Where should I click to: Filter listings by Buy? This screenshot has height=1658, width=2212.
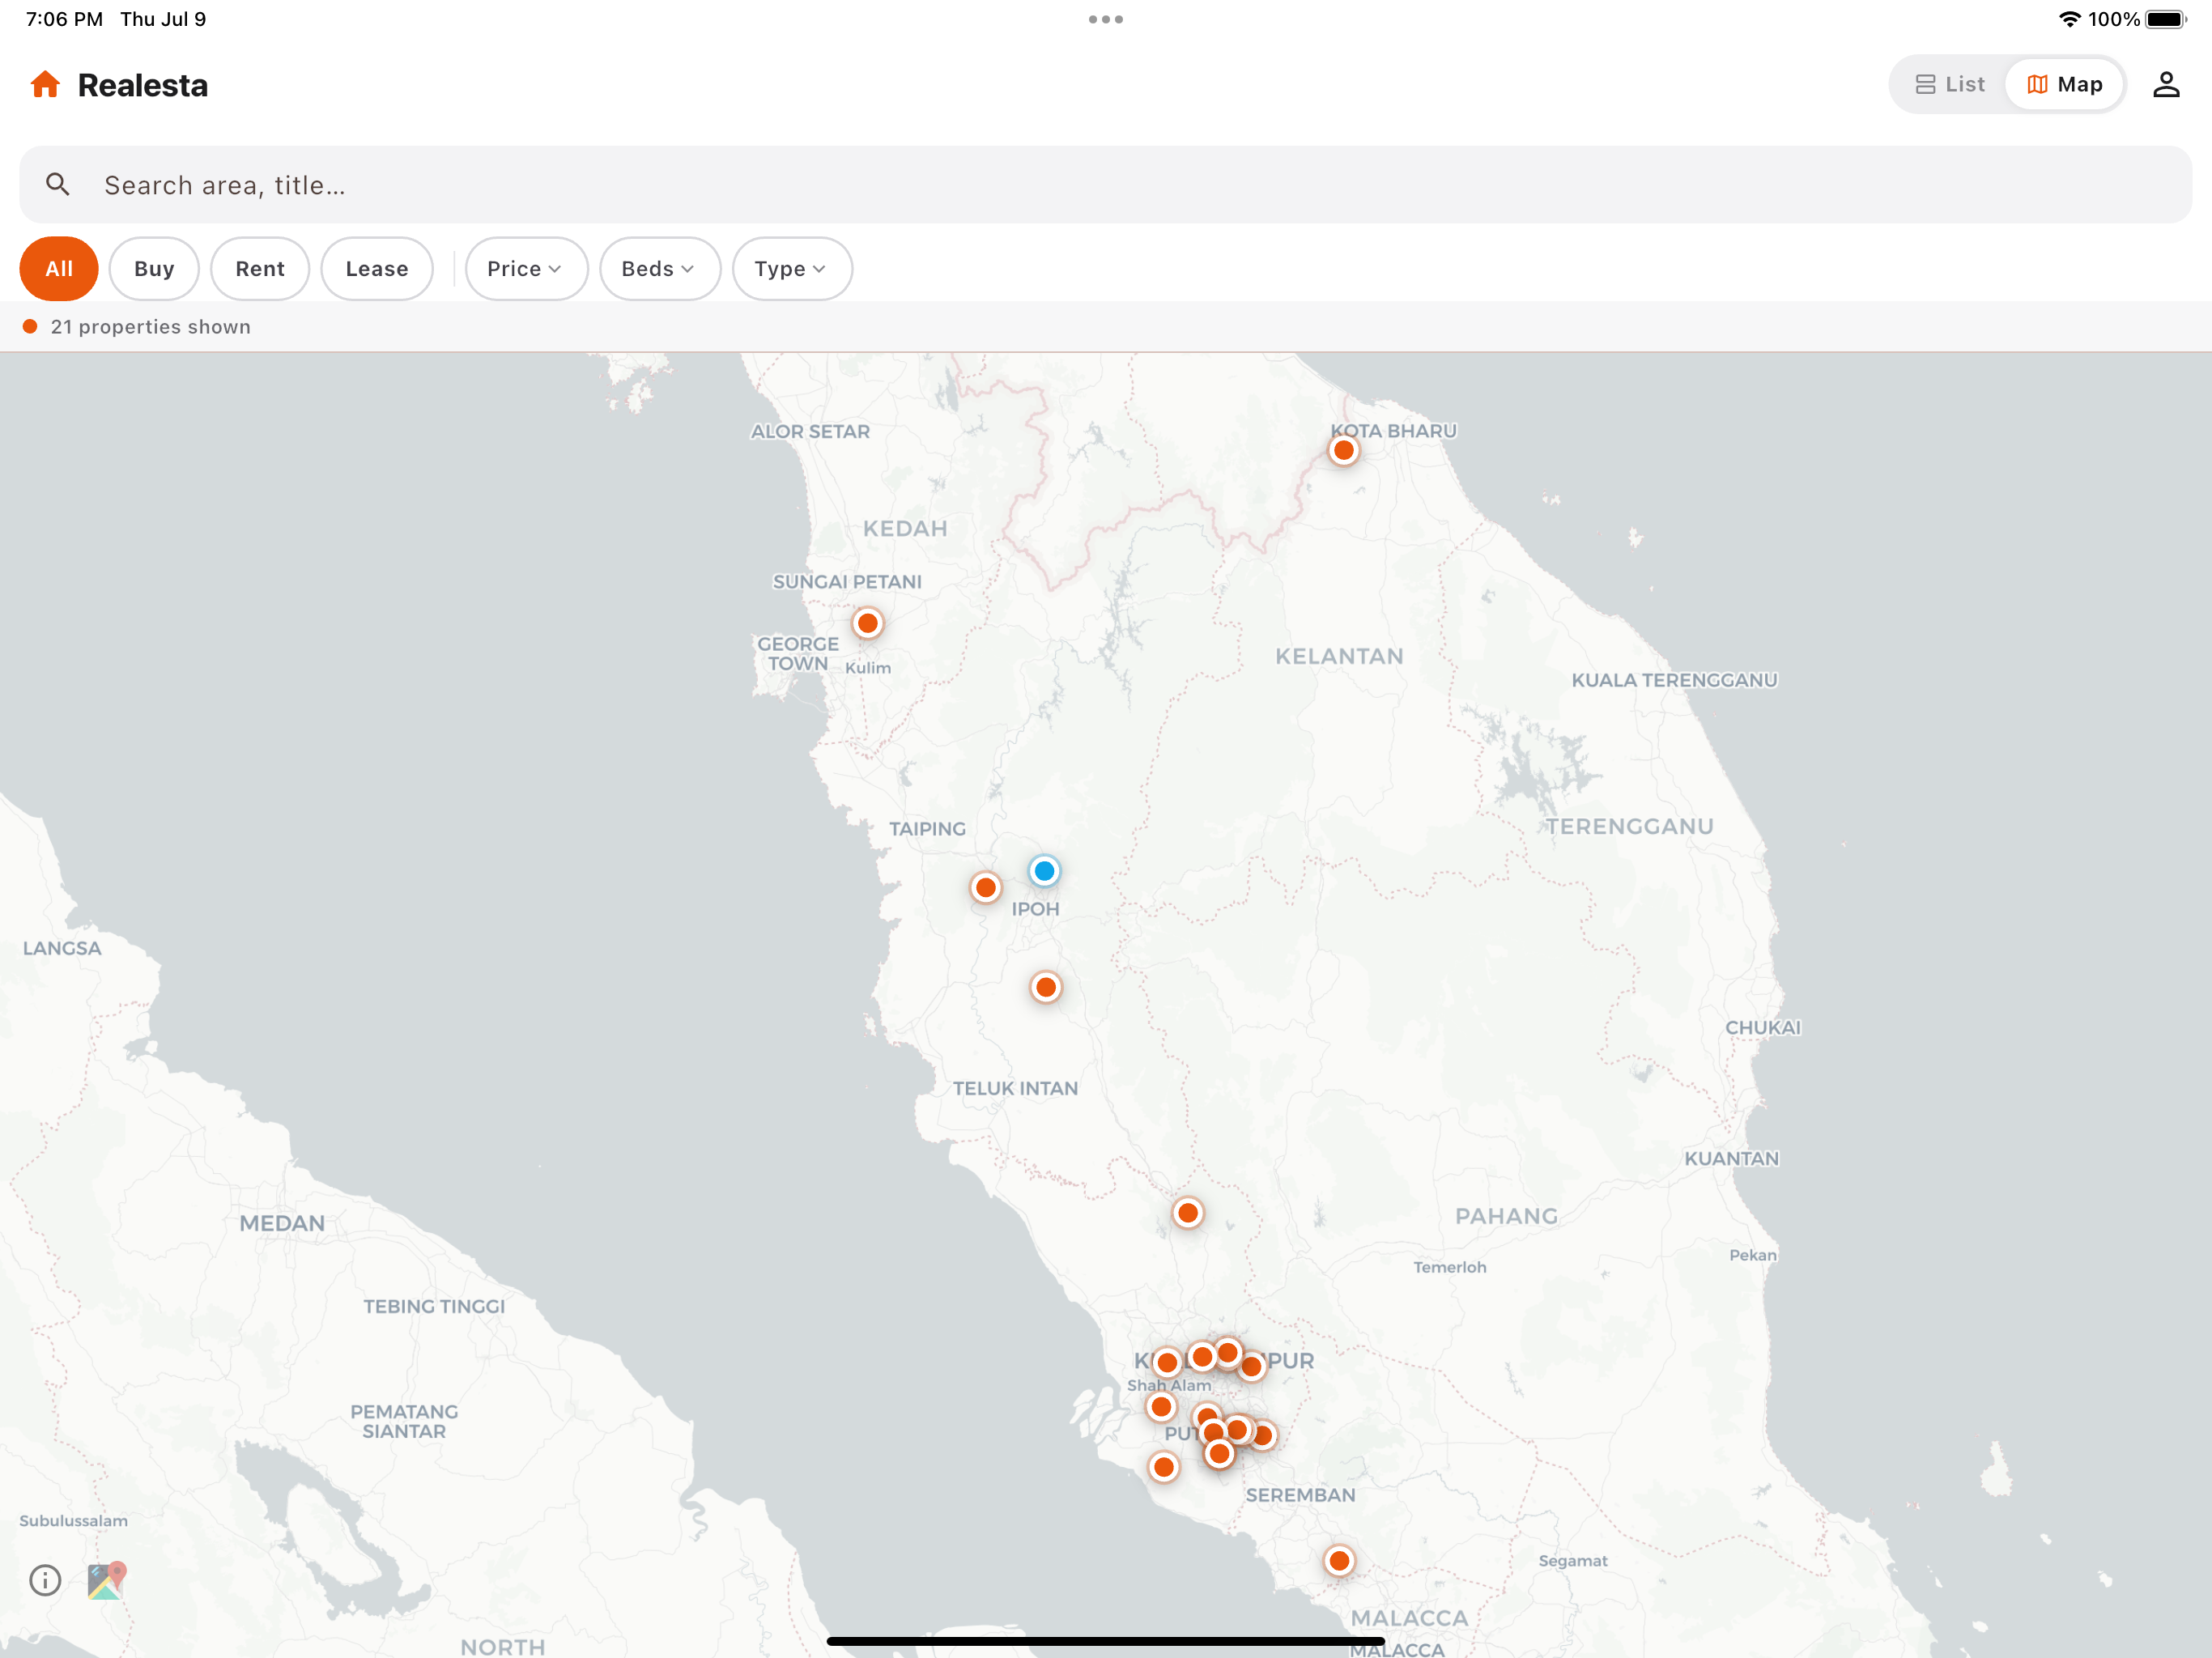pyautogui.click(x=154, y=269)
